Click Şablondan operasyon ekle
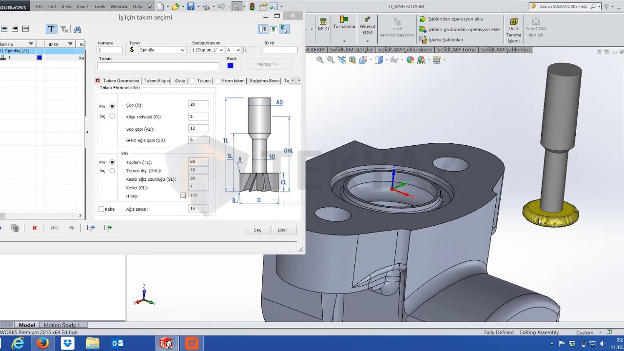 point(451,19)
